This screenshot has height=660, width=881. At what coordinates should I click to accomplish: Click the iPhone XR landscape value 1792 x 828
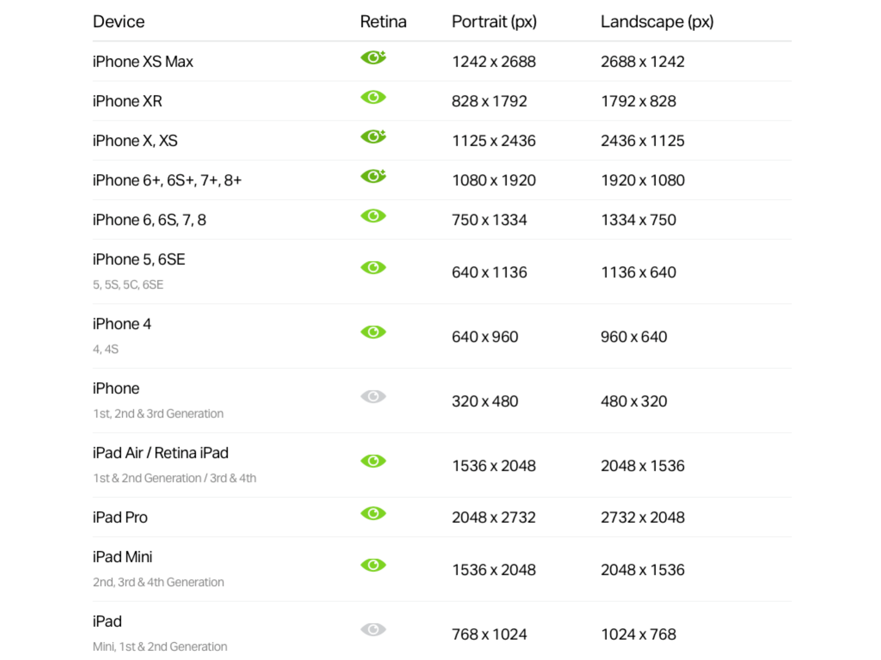[638, 101]
